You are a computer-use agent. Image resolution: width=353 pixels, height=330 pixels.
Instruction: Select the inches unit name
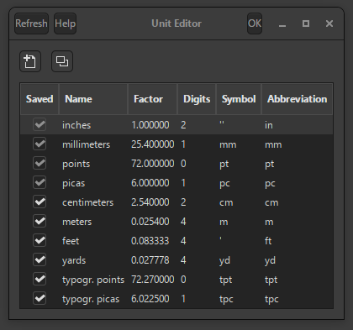point(76,125)
